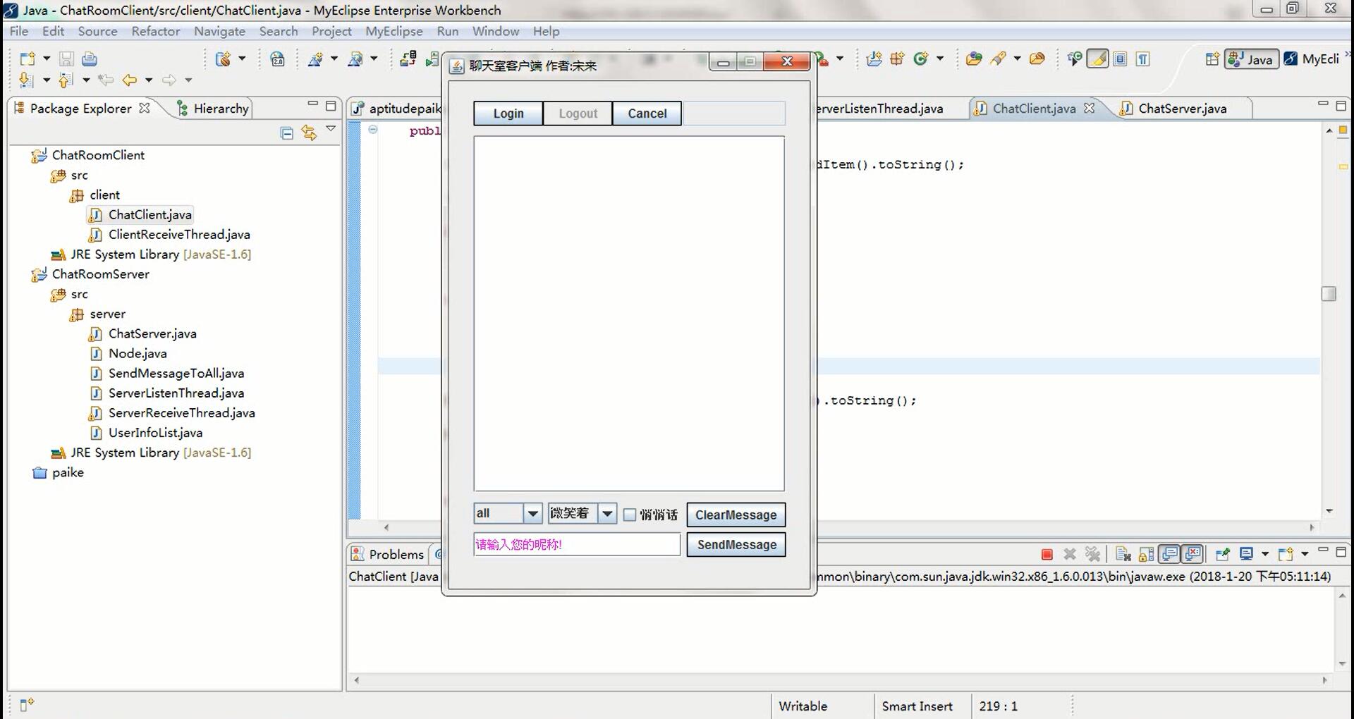Open the 微笑着 expression dropdown
The image size is (1354, 719).
click(607, 514)
